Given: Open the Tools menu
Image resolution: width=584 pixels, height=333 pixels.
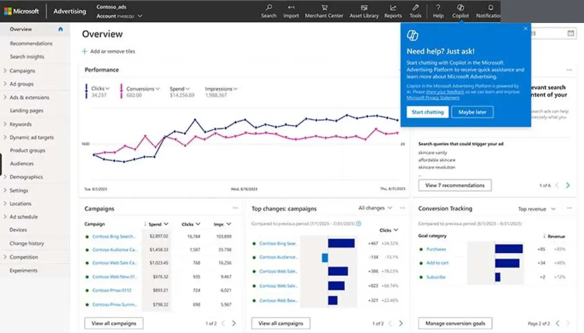Looking at the screenshot, I should (415, 11).
